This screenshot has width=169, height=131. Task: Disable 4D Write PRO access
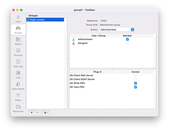coord(135,83)
